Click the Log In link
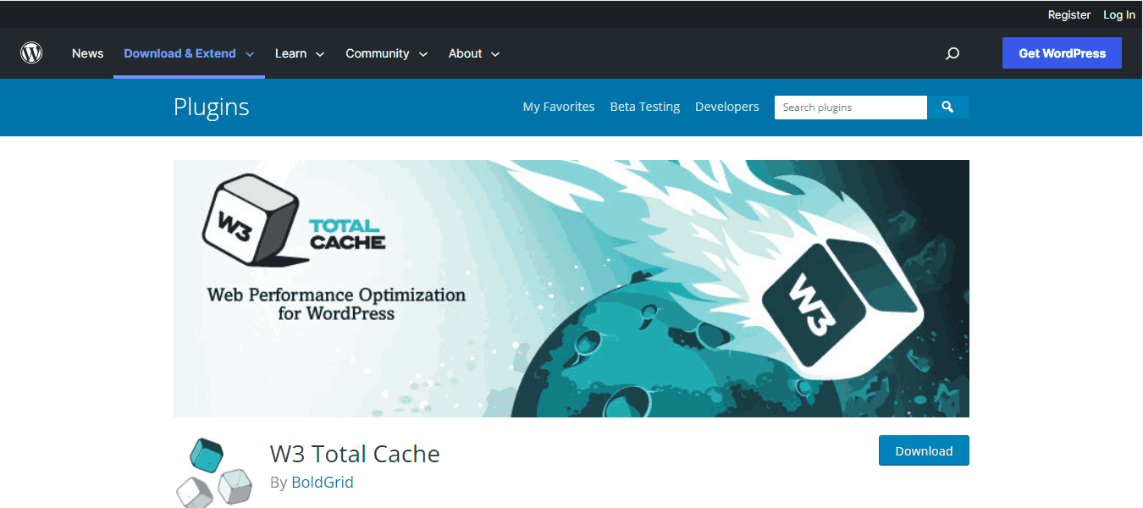Image resolution: width=1143 pixels, height=508 pixels. [1118, 14]
